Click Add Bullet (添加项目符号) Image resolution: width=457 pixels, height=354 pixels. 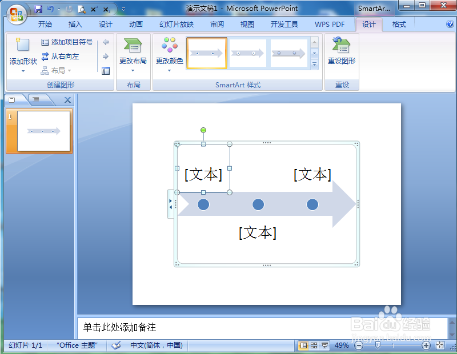click(67, 42)
